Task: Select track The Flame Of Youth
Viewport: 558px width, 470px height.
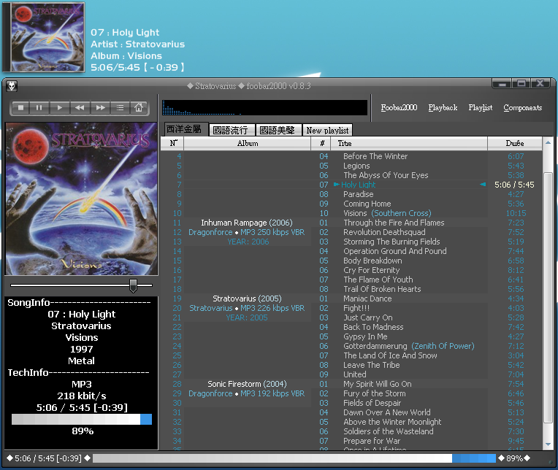Action: 378,280
